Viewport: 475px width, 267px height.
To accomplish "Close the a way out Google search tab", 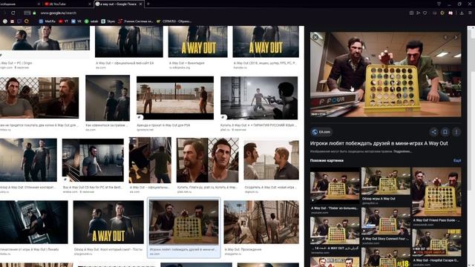I will pyautogui.click(x=140, y=4).
